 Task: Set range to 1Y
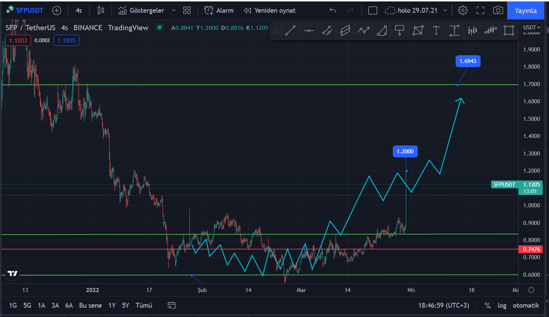(112, 305)
